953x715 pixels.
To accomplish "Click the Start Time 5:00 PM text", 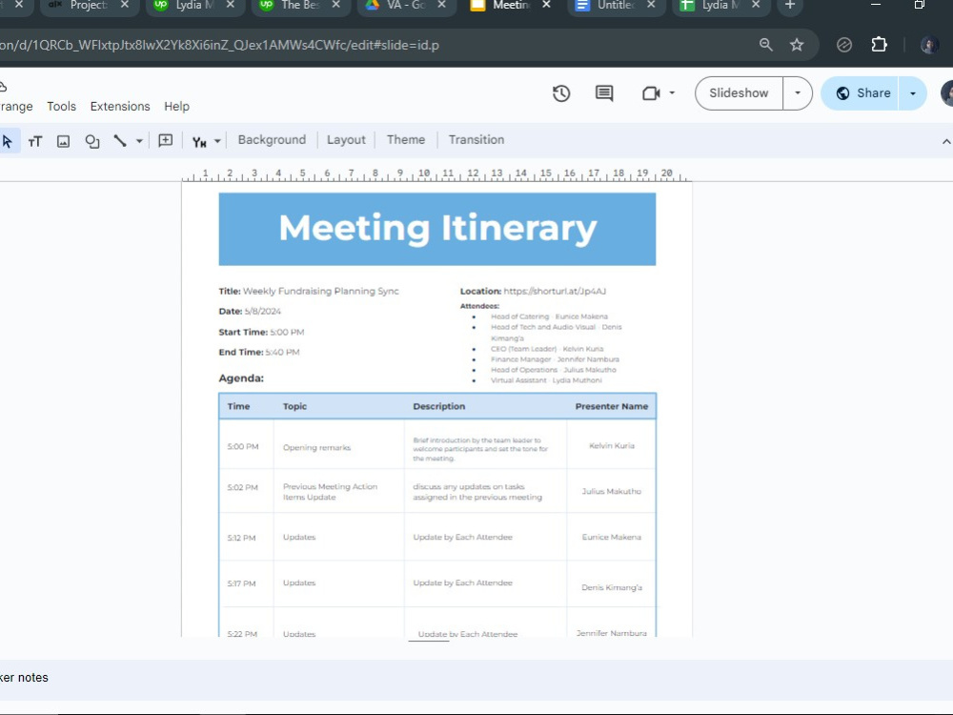I will click(261, 332).
